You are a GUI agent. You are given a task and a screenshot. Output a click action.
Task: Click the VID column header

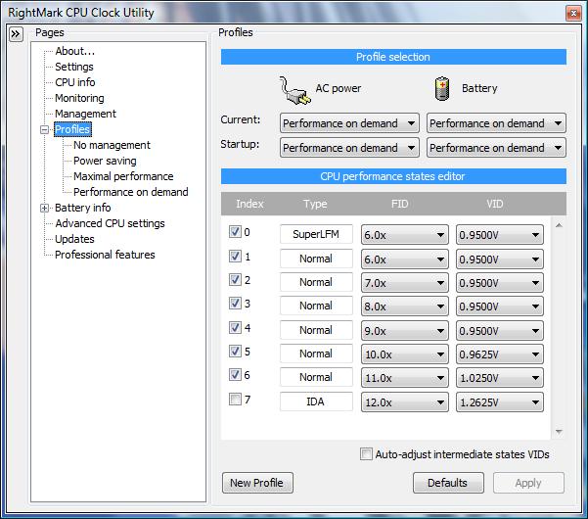click(x=495, y=204)
